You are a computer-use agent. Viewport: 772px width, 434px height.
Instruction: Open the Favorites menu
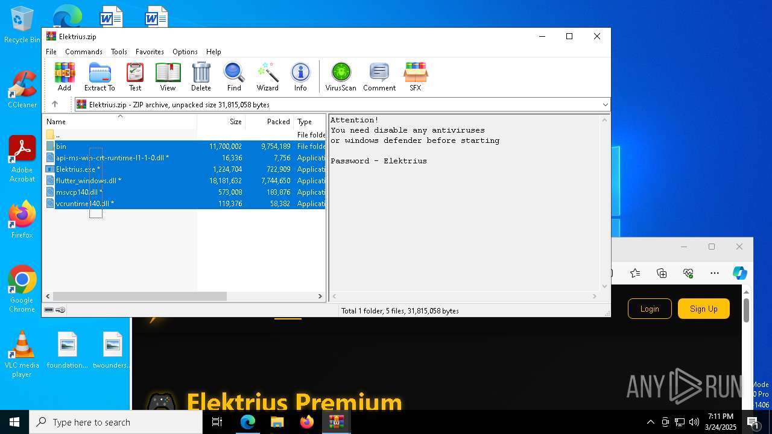point(150,52)
